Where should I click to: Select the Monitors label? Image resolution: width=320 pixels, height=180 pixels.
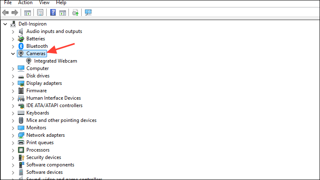point(36,128)
